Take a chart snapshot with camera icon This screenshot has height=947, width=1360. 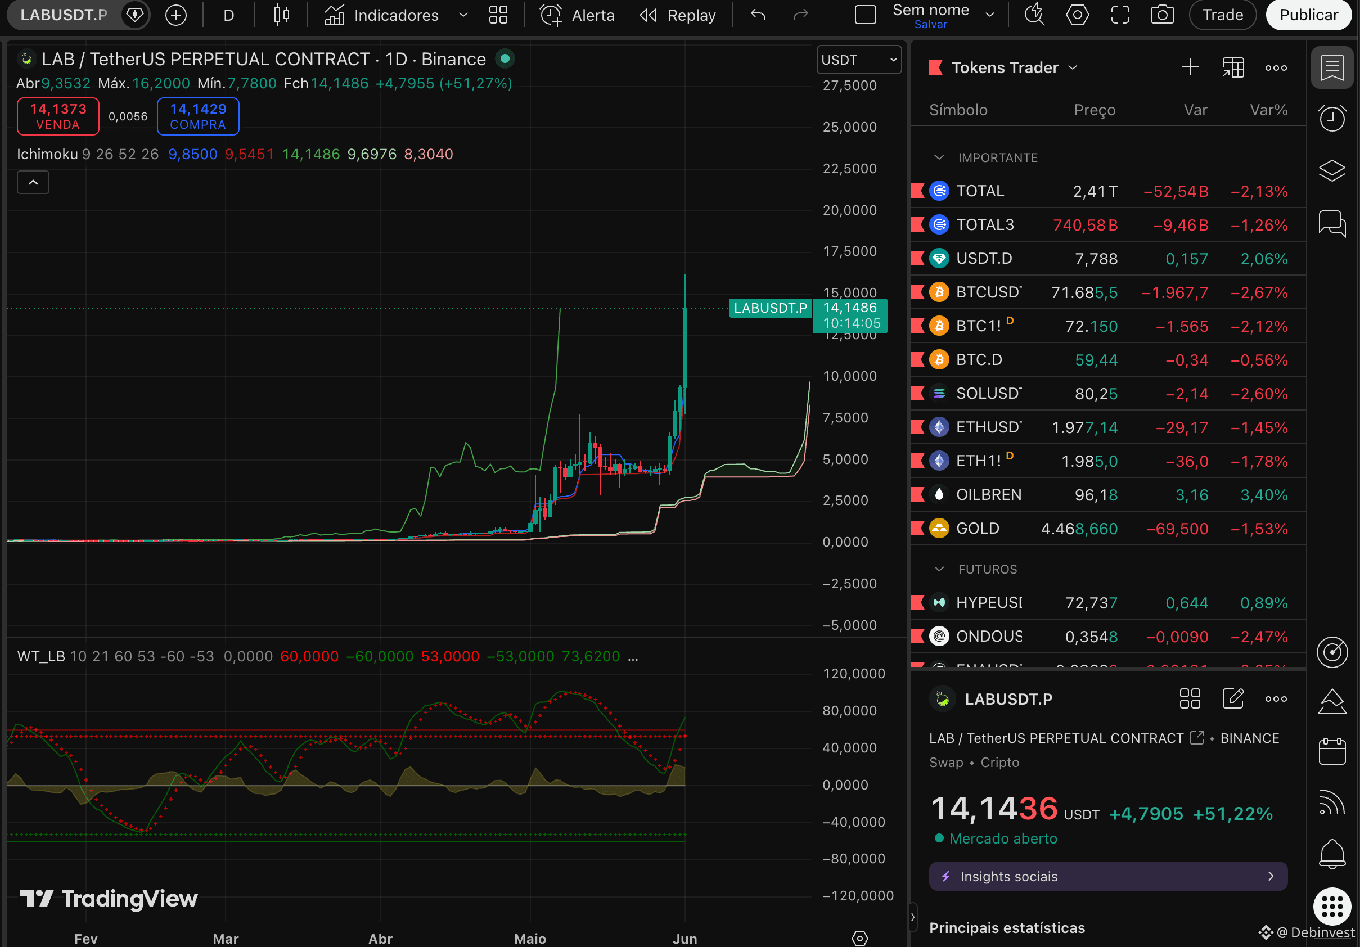[1162, 15]
